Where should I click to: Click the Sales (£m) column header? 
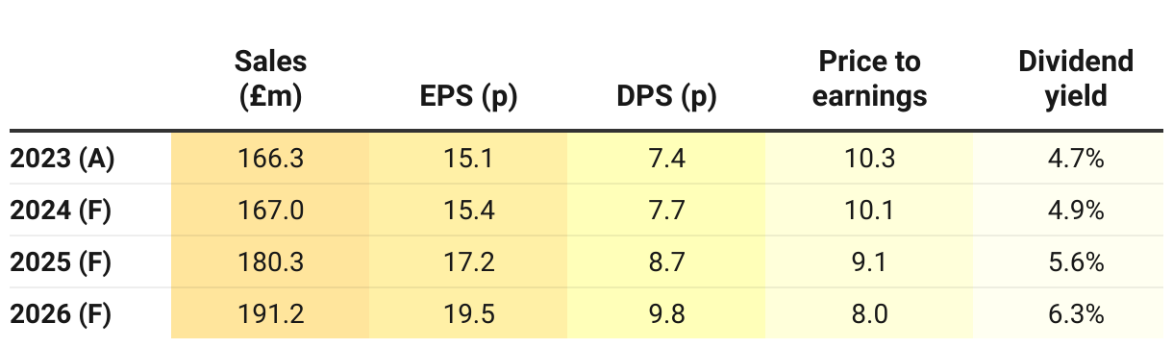click(x=270, y=79)
